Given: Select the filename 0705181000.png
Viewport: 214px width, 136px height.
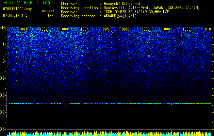Looking at the screenshot, I should pos(17,9).
